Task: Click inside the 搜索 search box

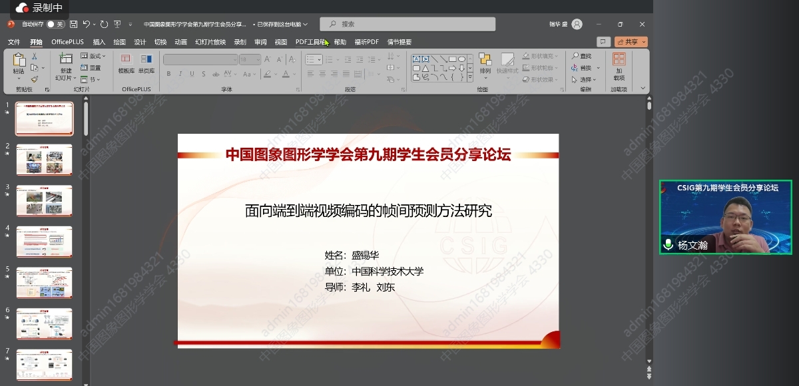Action: coord(407,24)
